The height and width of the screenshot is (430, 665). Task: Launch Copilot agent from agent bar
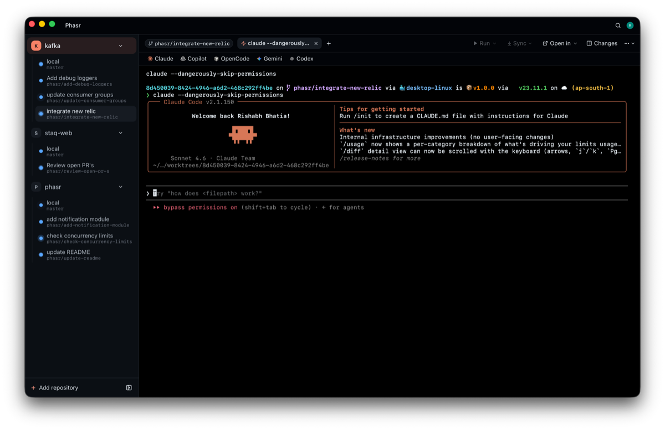pos(193,59)
